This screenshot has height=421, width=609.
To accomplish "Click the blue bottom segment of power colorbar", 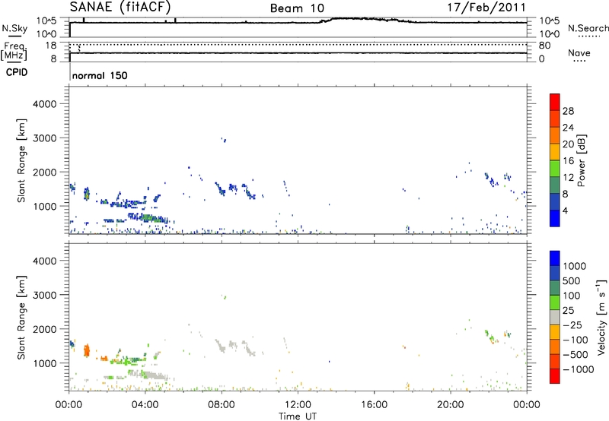I will coord(555,218).
